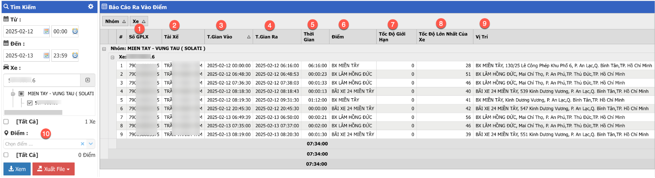
Task: Open the clock picker for the 00:00 start time
Action: click(75, 32)
